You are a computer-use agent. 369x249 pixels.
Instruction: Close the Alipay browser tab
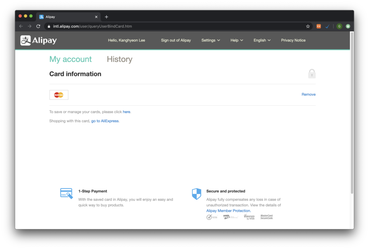tap(96, 17)
